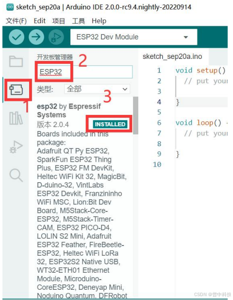
Task: Open the 文件(F) menu
Action: [16, 21]
